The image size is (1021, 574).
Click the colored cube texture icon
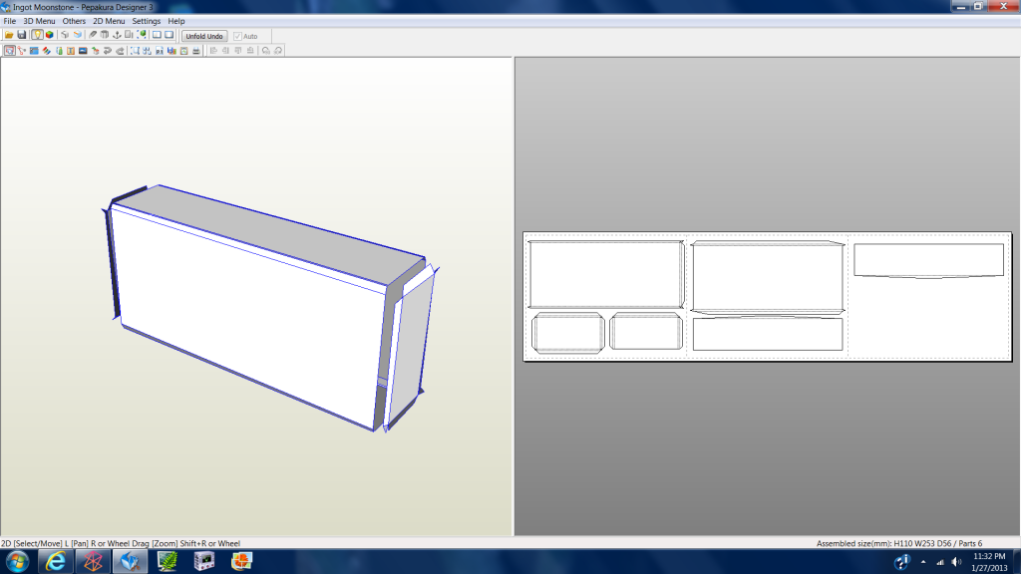(x=50, y=35)
